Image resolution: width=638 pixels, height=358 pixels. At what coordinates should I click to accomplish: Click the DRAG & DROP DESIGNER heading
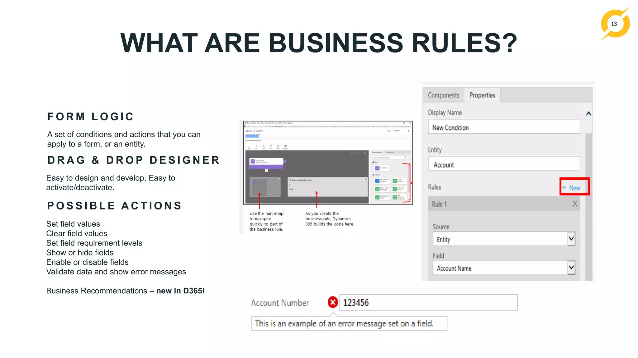click(133, 160)
